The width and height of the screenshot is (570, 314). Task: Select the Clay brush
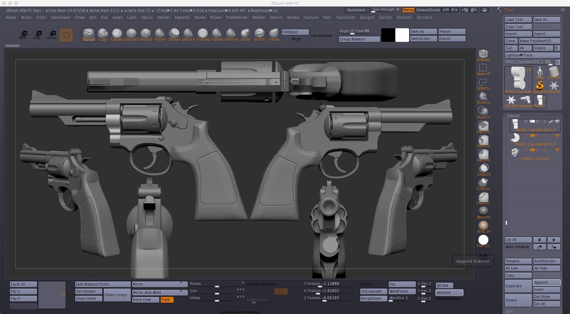[103, 35]
